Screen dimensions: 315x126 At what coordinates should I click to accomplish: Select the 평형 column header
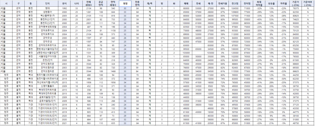[125, 4]
